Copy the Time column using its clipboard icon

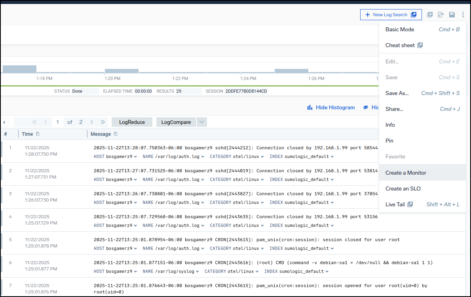(38, 134)
